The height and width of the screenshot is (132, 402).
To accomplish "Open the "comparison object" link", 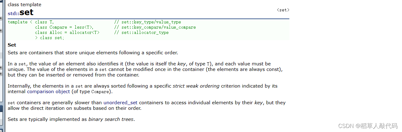I will click(x=49, y=92).
